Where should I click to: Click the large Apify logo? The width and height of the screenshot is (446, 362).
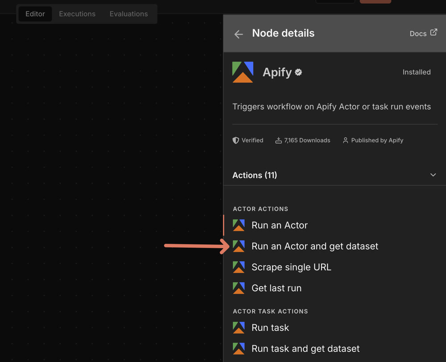(x=243, y=72)
